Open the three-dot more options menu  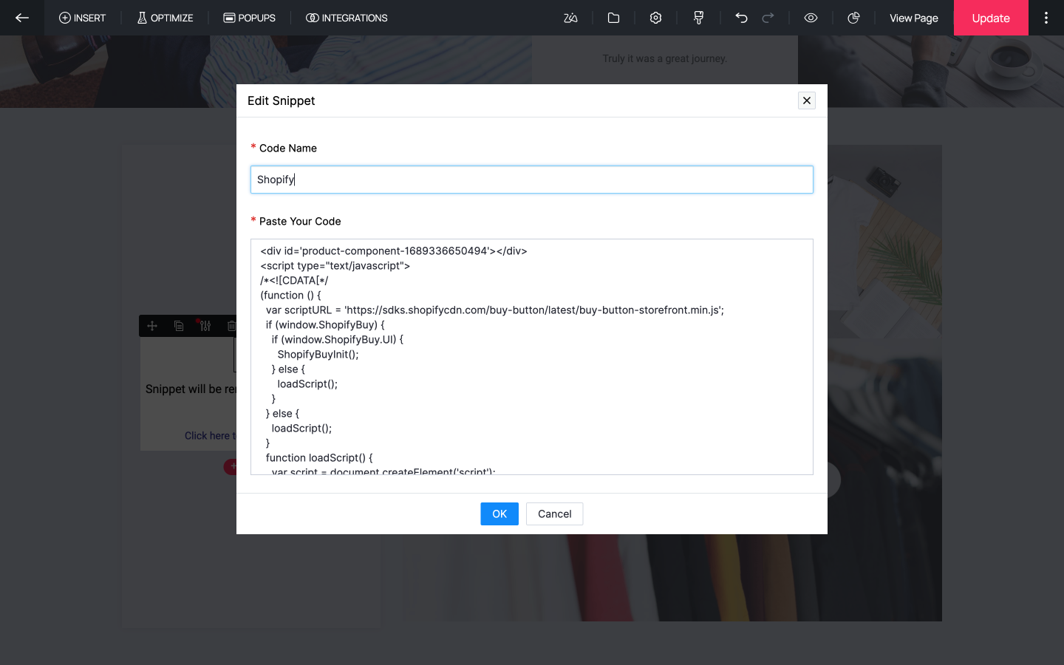[x=1046, y=18]
